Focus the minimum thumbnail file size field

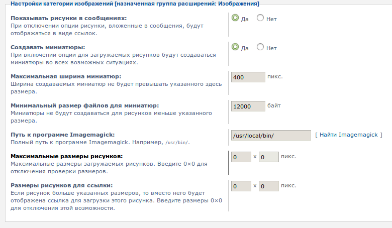pos(248,106)
